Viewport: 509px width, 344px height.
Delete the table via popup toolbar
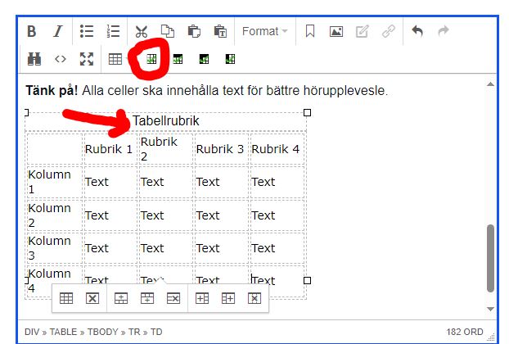coord(92,298)
